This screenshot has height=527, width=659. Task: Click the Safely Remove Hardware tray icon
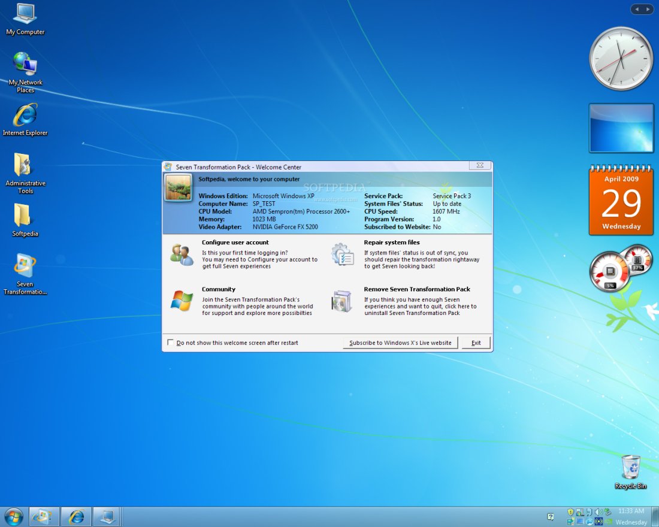607,512
